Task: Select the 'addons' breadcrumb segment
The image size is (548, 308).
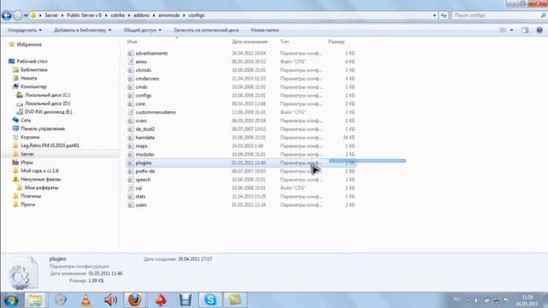Action: (x=141, y=15)
